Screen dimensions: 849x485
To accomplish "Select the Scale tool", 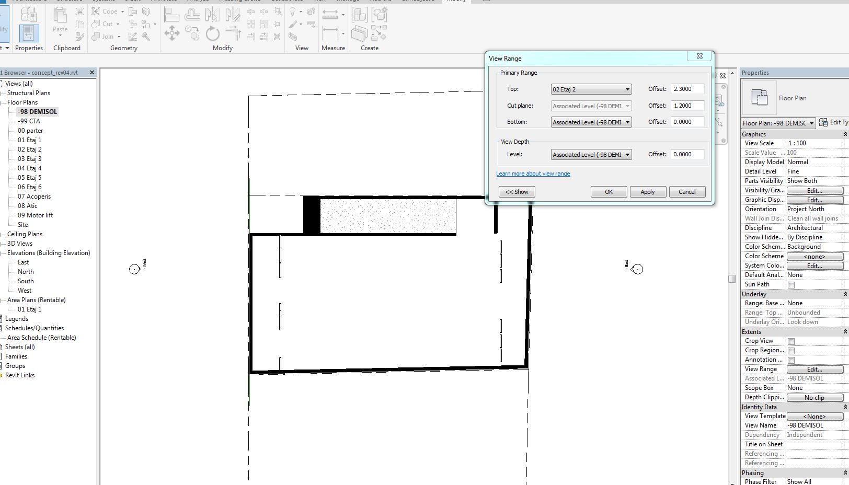I will pyautogui.click(x=264, y=24).
